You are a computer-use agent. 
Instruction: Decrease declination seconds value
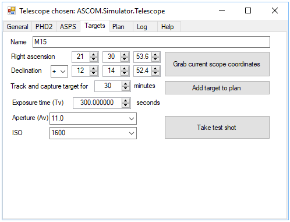click(155, 73)
